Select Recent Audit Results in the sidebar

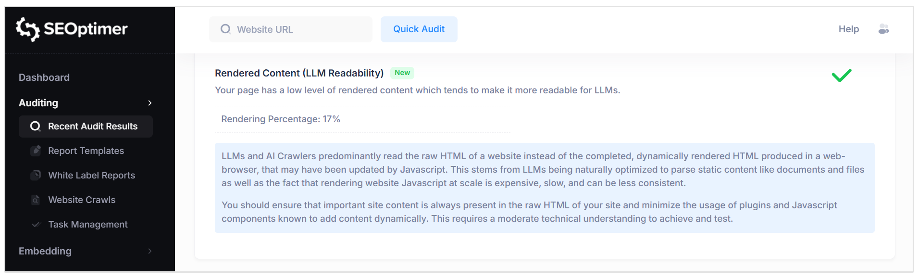(92, 126)
